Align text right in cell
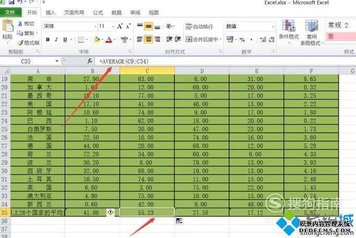This screenshot has width=356, height=238. pyautogui.click(x=157, y=40)
